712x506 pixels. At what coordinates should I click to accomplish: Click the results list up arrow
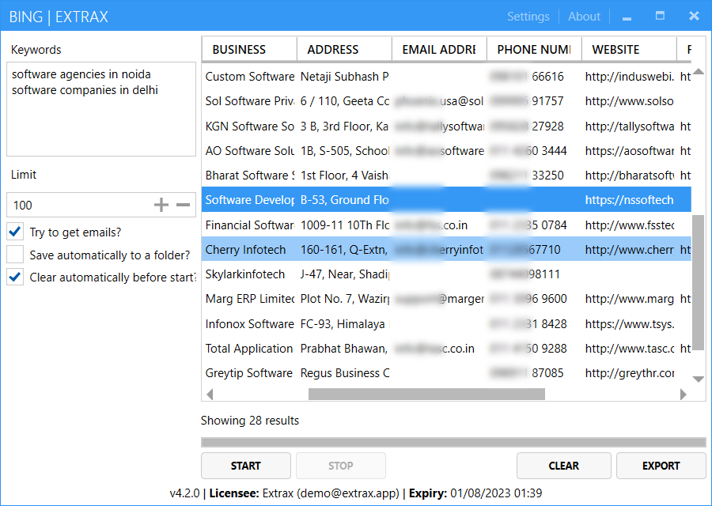tap(699, 71)
